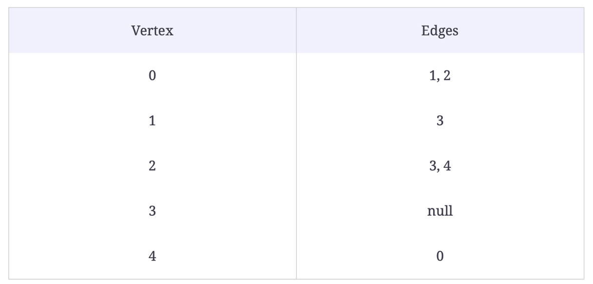Click the edges cell containing 1, 2
Screen dimensions: 593x284
[440, 76]
